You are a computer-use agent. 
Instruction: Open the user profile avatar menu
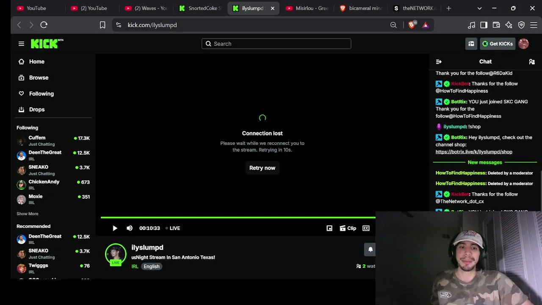(523, 44)
